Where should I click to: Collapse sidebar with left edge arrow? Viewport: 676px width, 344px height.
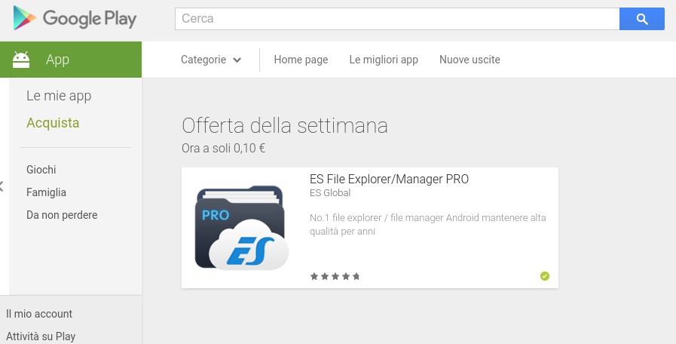pyautogui.click(x=2, y=186)
